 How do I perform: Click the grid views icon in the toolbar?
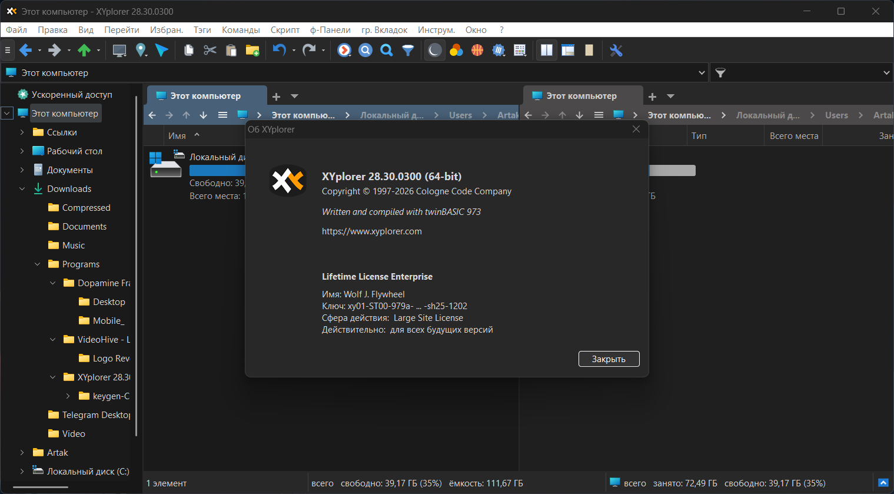[520, 51]
